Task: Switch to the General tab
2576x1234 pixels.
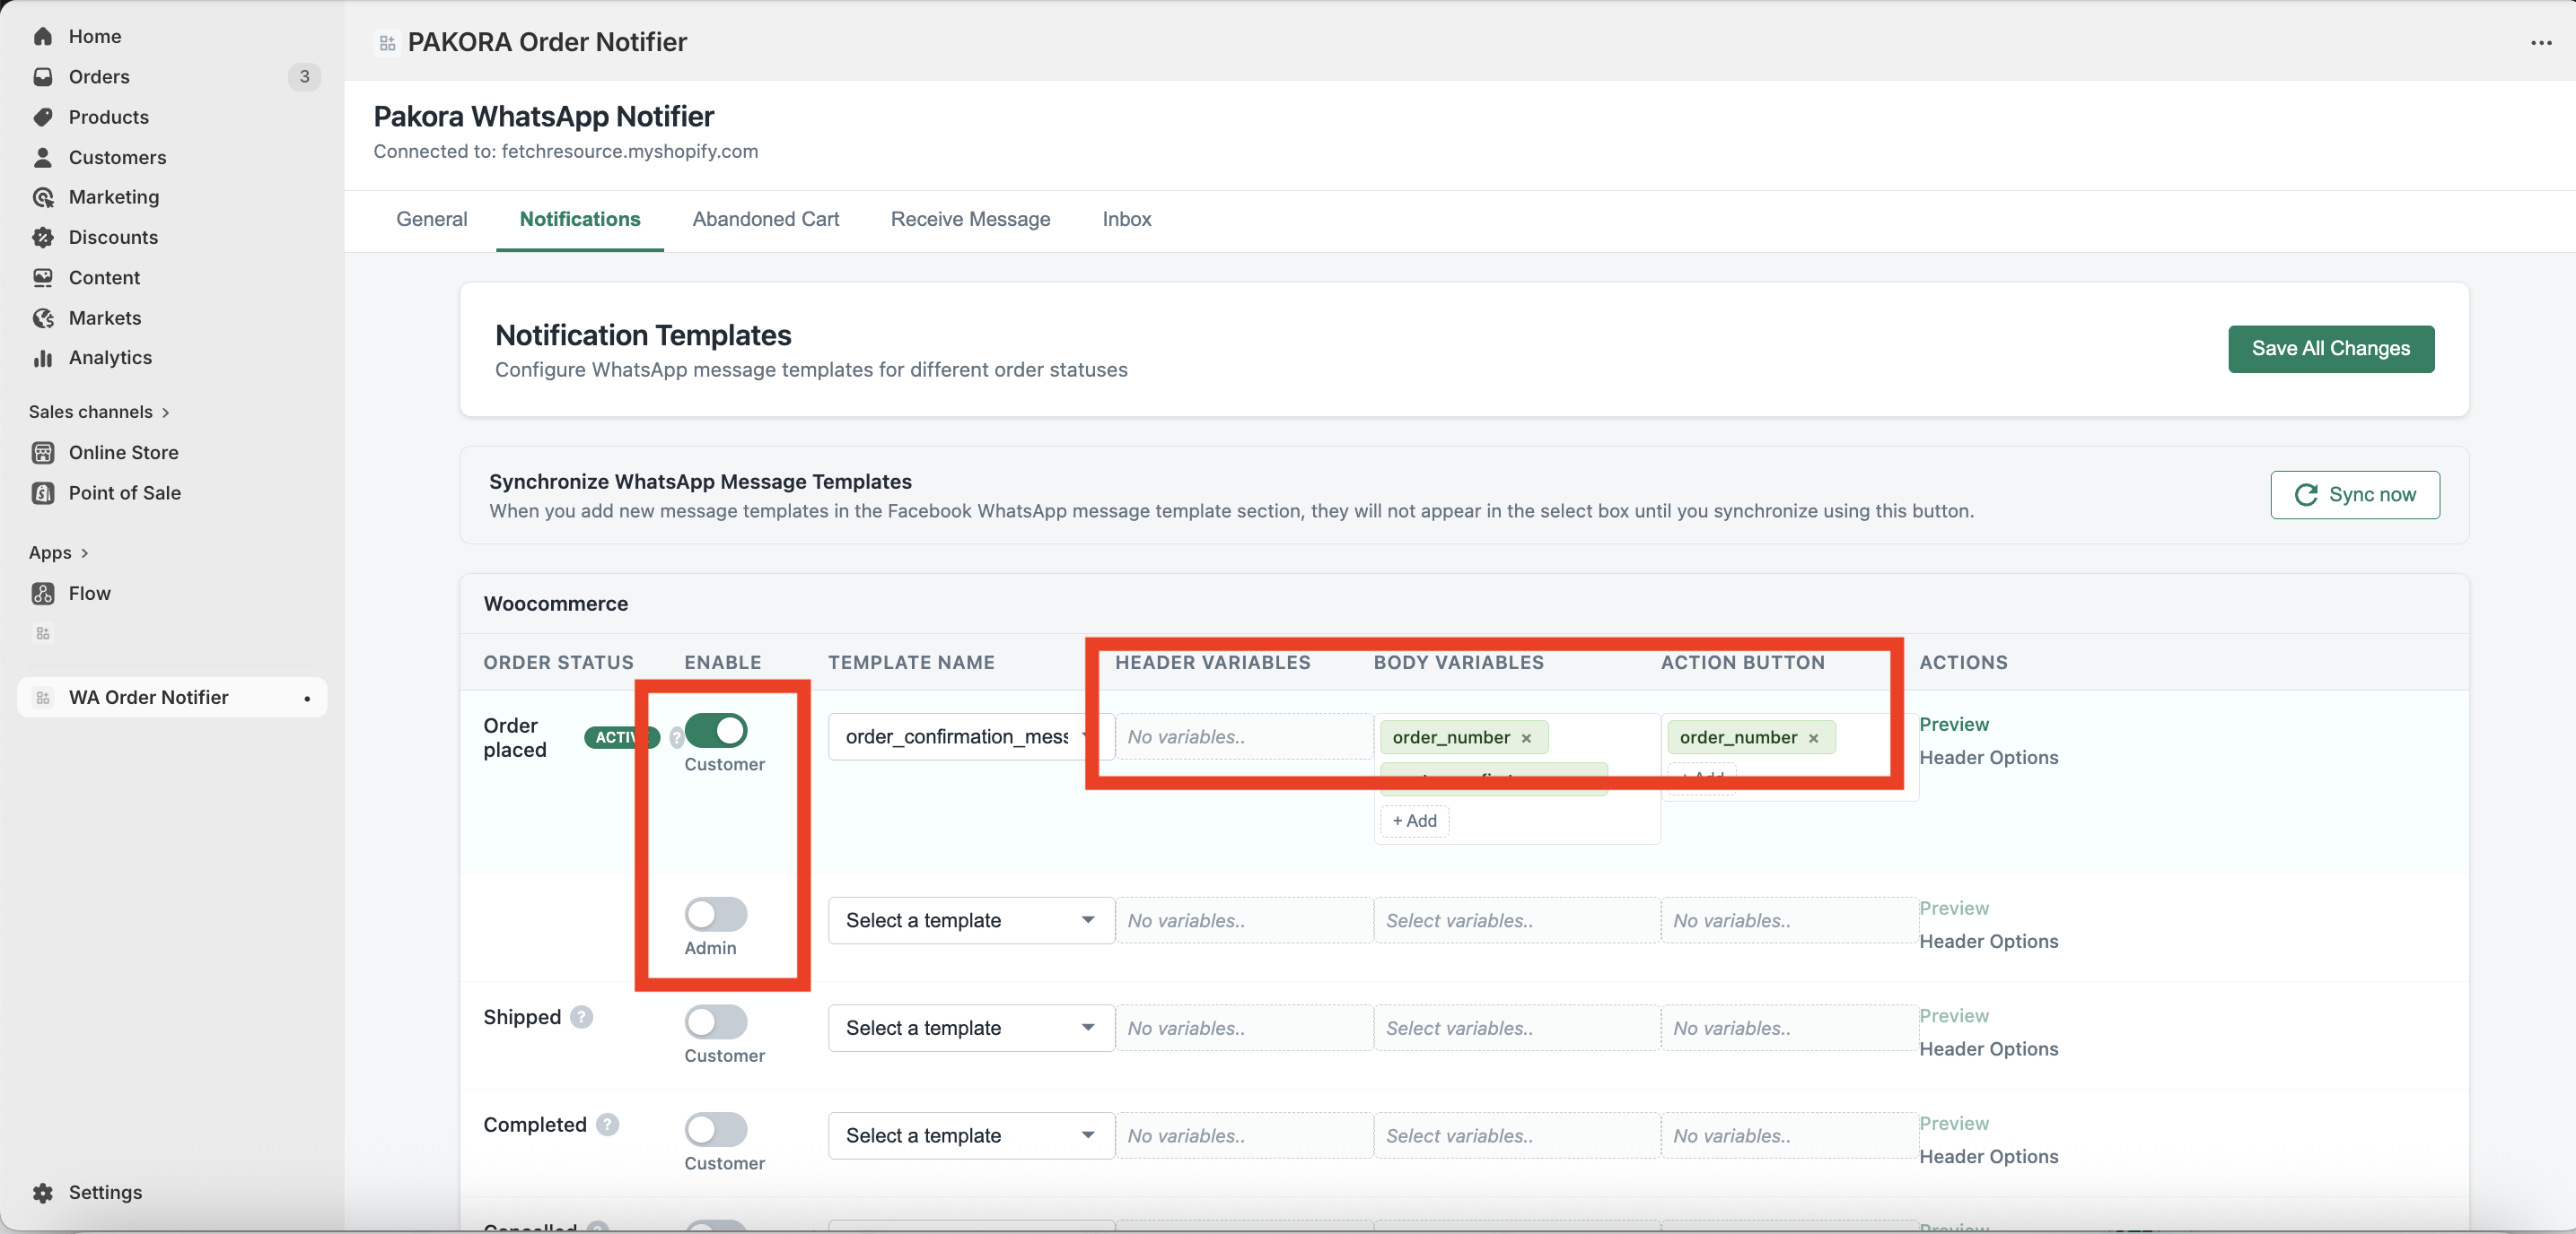Action: pos(432,219)
